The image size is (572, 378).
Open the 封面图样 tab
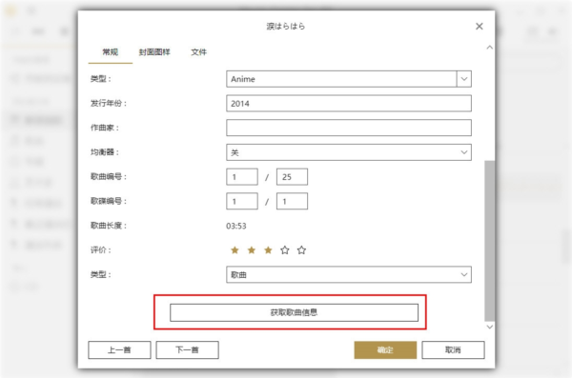click(x=154, y=52)
